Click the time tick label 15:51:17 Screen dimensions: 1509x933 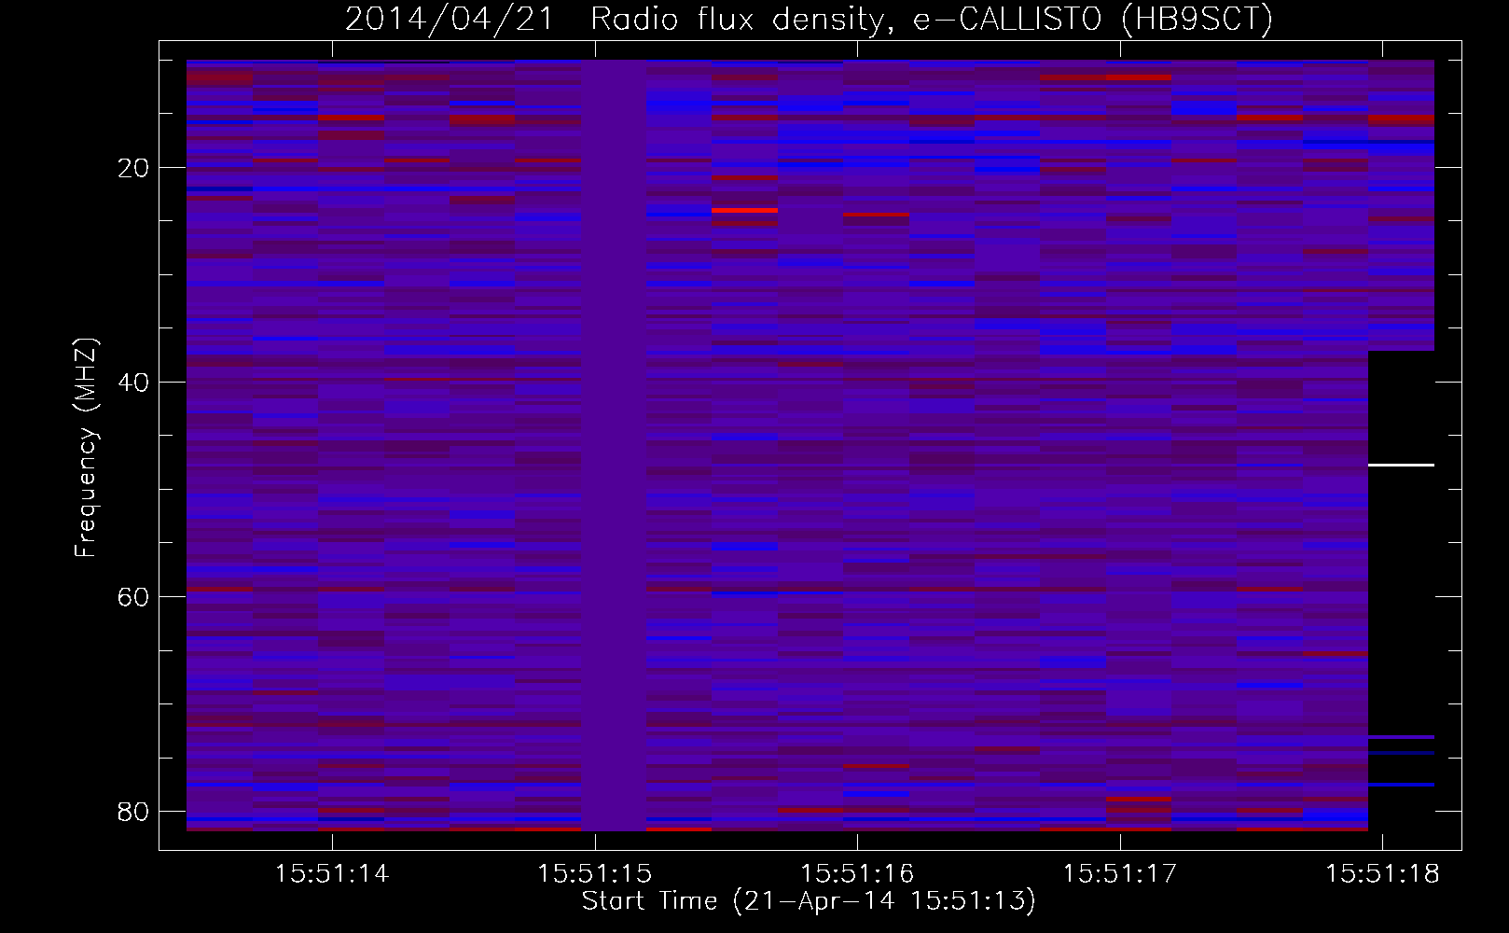pos(1120,874)
